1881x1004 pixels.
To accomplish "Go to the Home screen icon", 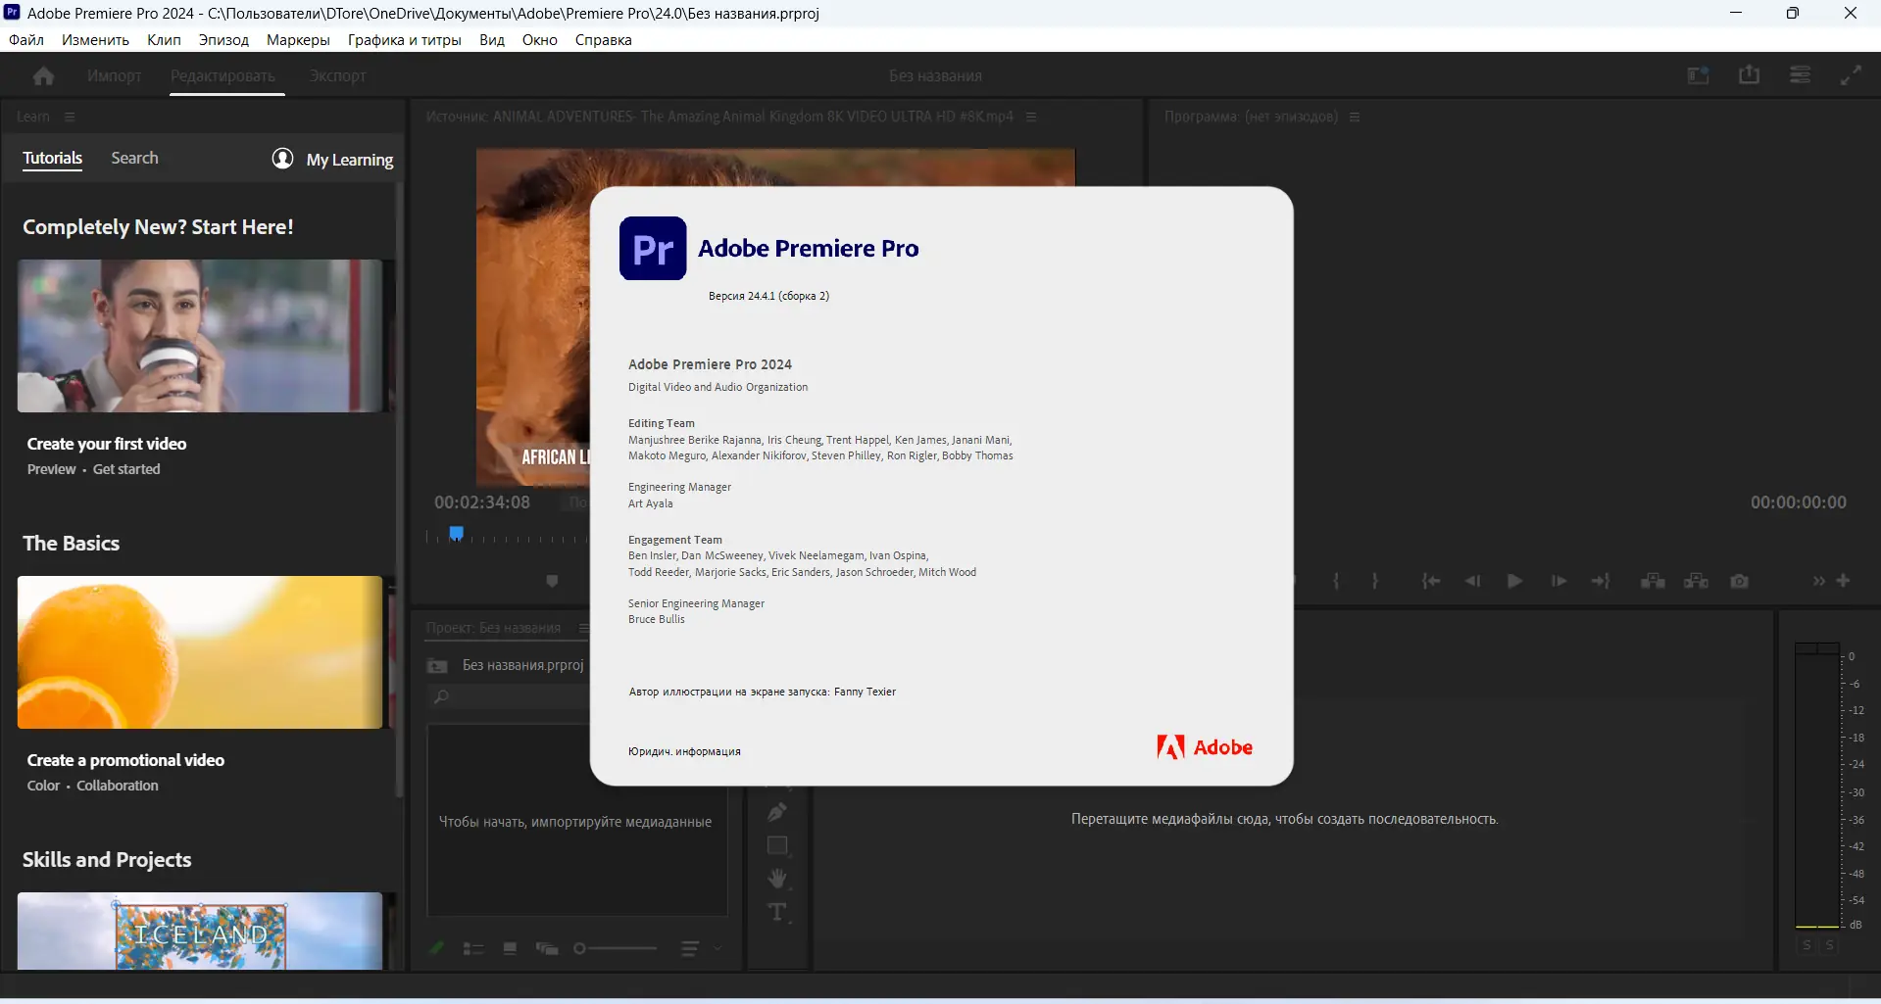I will [43, 75].
